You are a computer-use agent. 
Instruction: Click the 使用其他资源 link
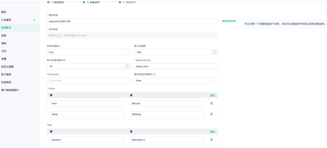(x=229, y=21)
